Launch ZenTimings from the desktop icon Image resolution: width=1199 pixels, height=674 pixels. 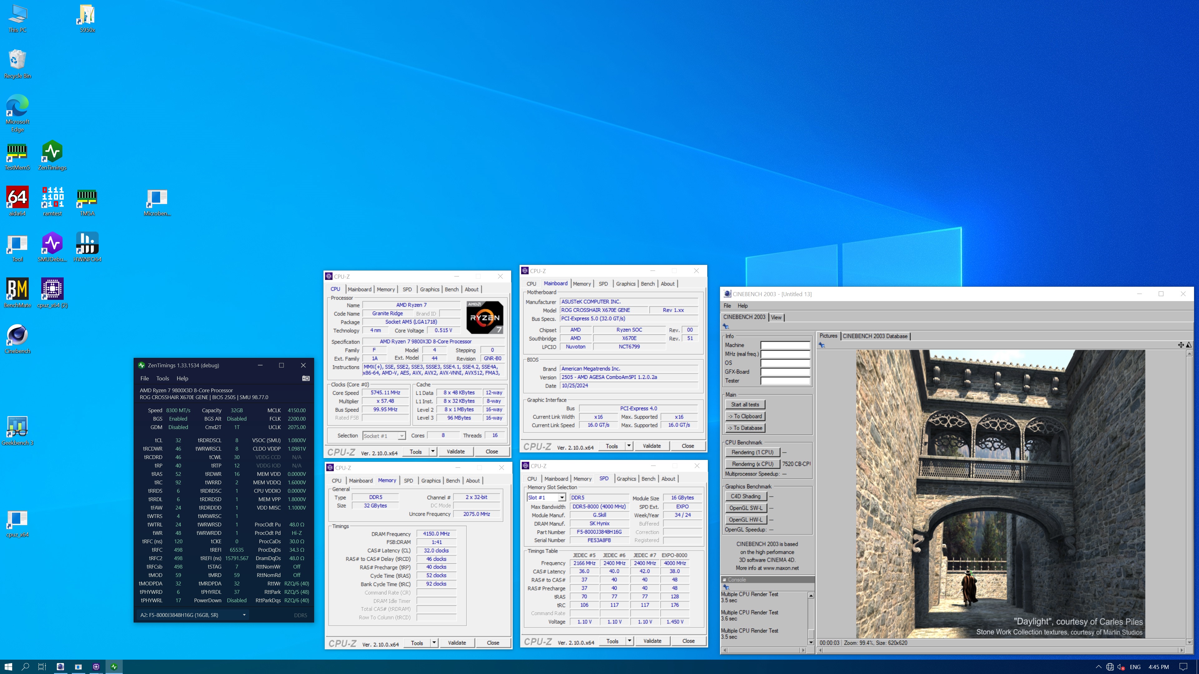pyautogui.click(x=52, y=156)
